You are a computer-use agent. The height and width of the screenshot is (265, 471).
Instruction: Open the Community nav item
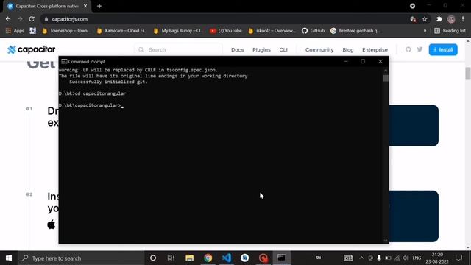[319, 50]
